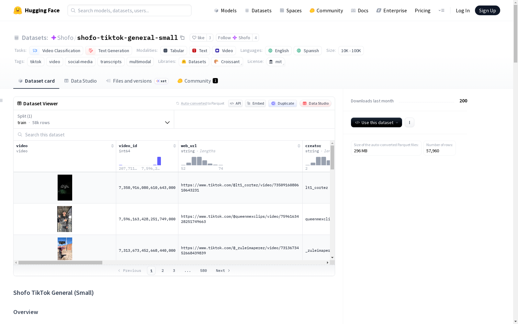
Task: Go to Models in the top navigation
Action: (225, 10)
